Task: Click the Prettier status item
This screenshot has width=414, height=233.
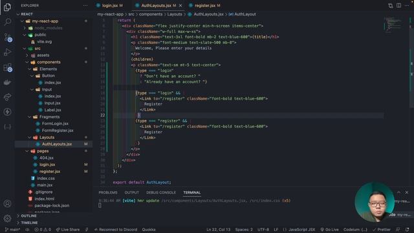Action: (x=381, y=230)
